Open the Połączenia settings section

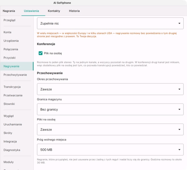click(17, 49)
